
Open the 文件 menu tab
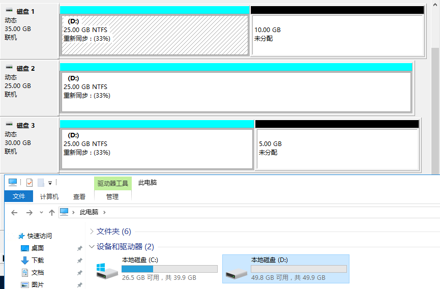pyautogui.click(x=19, y=196)
